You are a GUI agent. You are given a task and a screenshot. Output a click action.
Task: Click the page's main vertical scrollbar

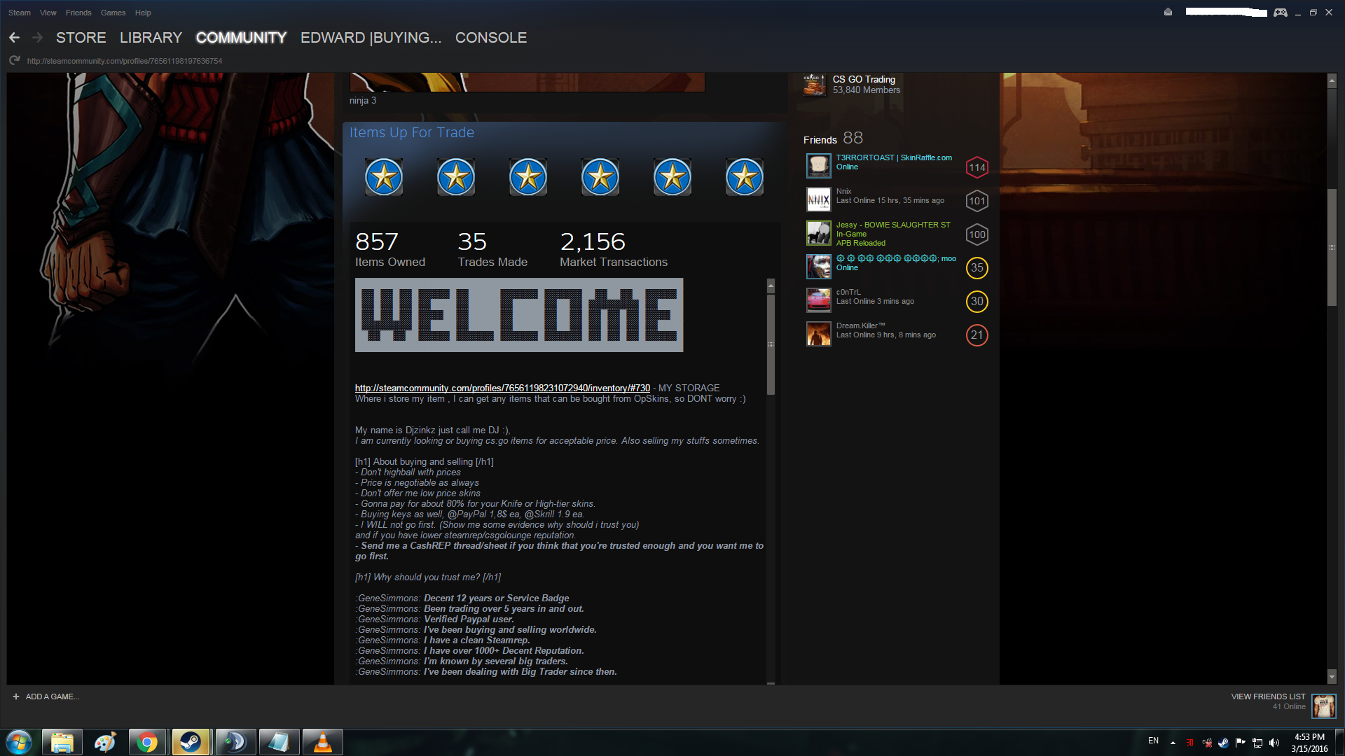1332,248
